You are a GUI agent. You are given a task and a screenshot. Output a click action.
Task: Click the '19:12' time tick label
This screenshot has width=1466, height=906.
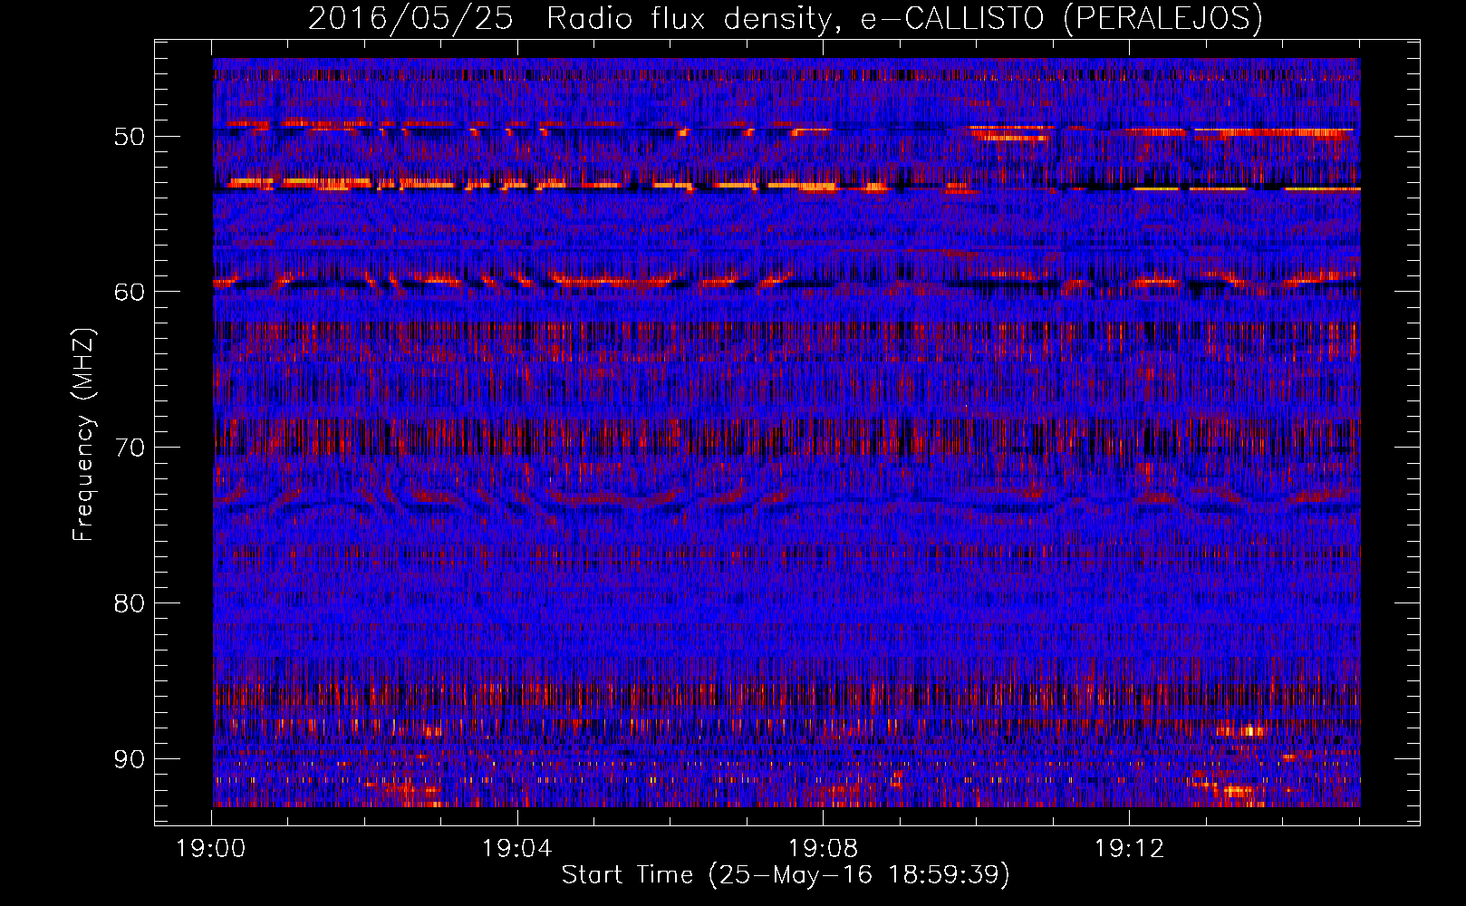pos(1129,849)
